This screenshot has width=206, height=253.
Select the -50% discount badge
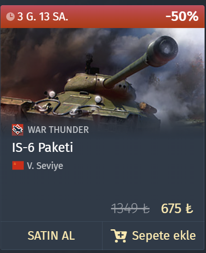(182, 16)
